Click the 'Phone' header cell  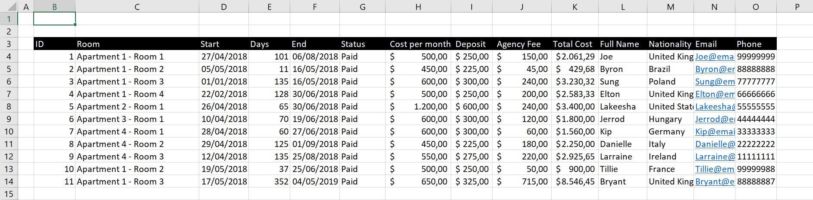(x=756, y=44)
